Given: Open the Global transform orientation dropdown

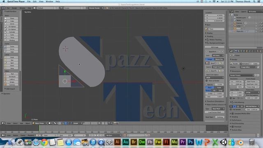Looking at the screenshot, I should pos(78,123).
